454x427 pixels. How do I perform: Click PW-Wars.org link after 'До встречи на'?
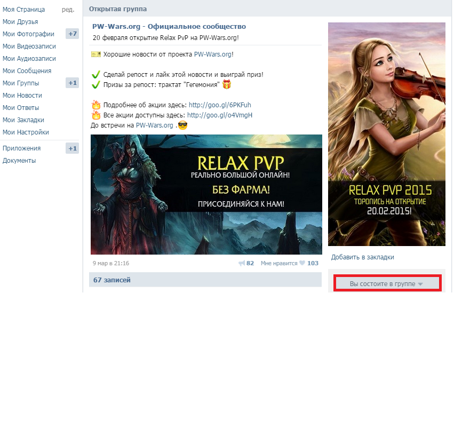tap(155, 125)
